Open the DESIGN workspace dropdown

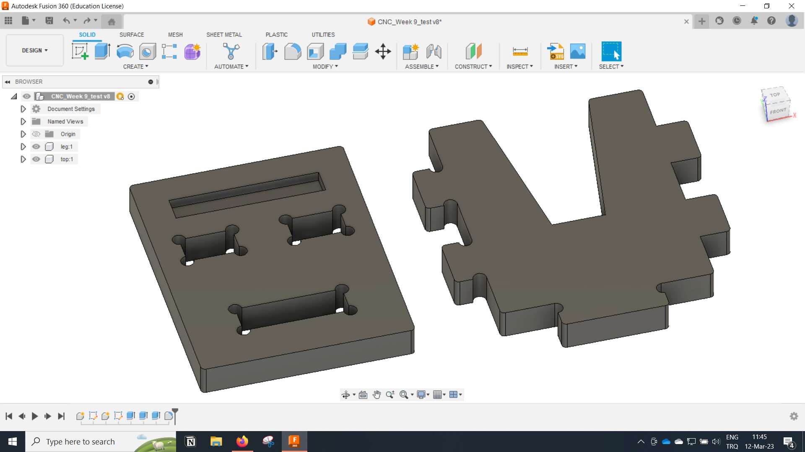[35, 50]
